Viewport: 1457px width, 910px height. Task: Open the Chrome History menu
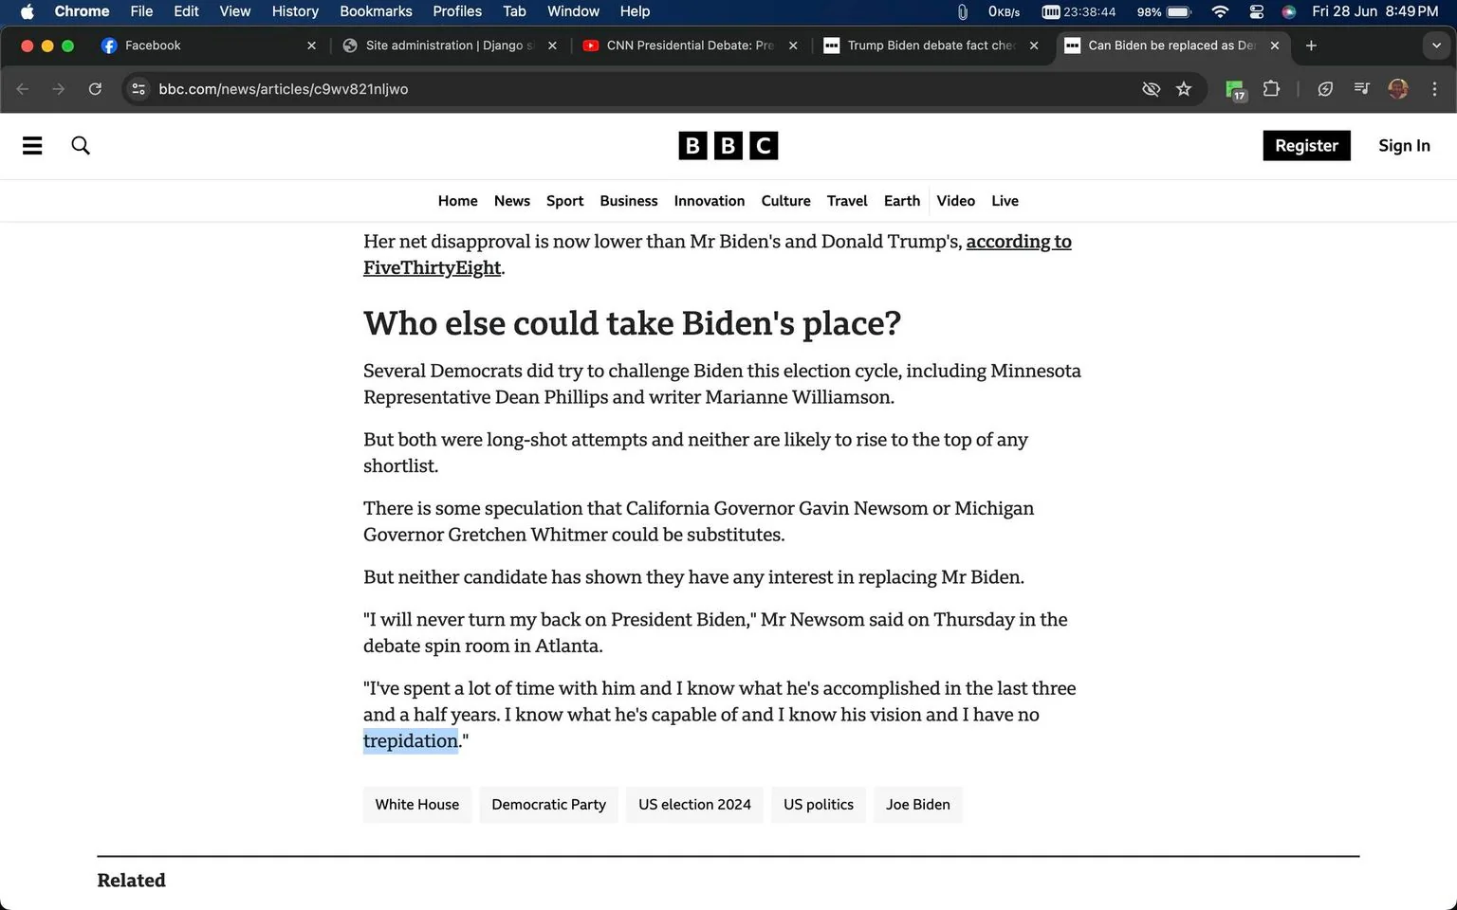click(295, 11)
